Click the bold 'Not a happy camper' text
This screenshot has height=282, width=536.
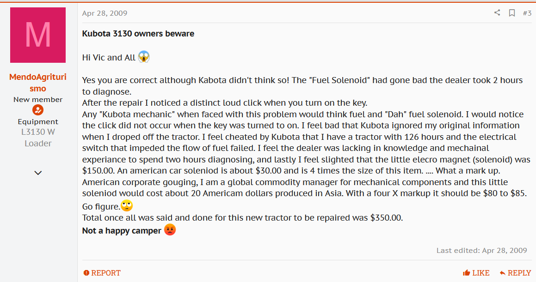(x=122, y=231)
